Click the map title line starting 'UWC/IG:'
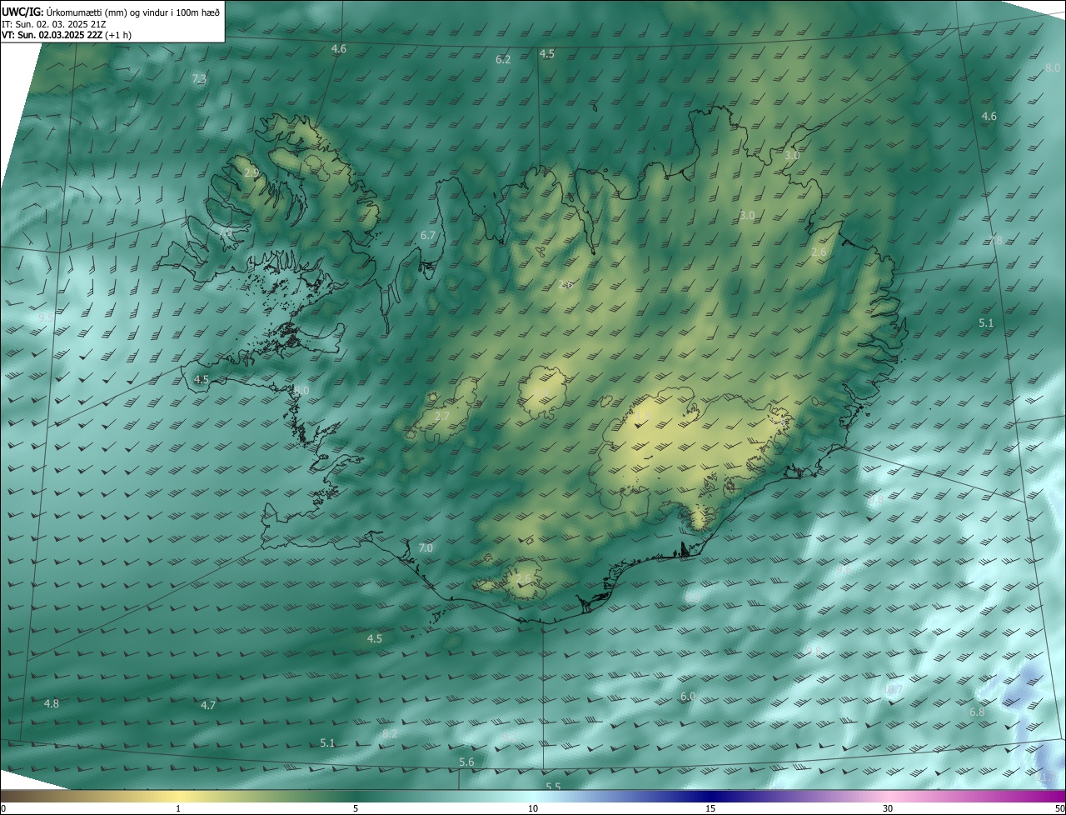This screenshot has width=1066, height=815. (x=111, y=12)
